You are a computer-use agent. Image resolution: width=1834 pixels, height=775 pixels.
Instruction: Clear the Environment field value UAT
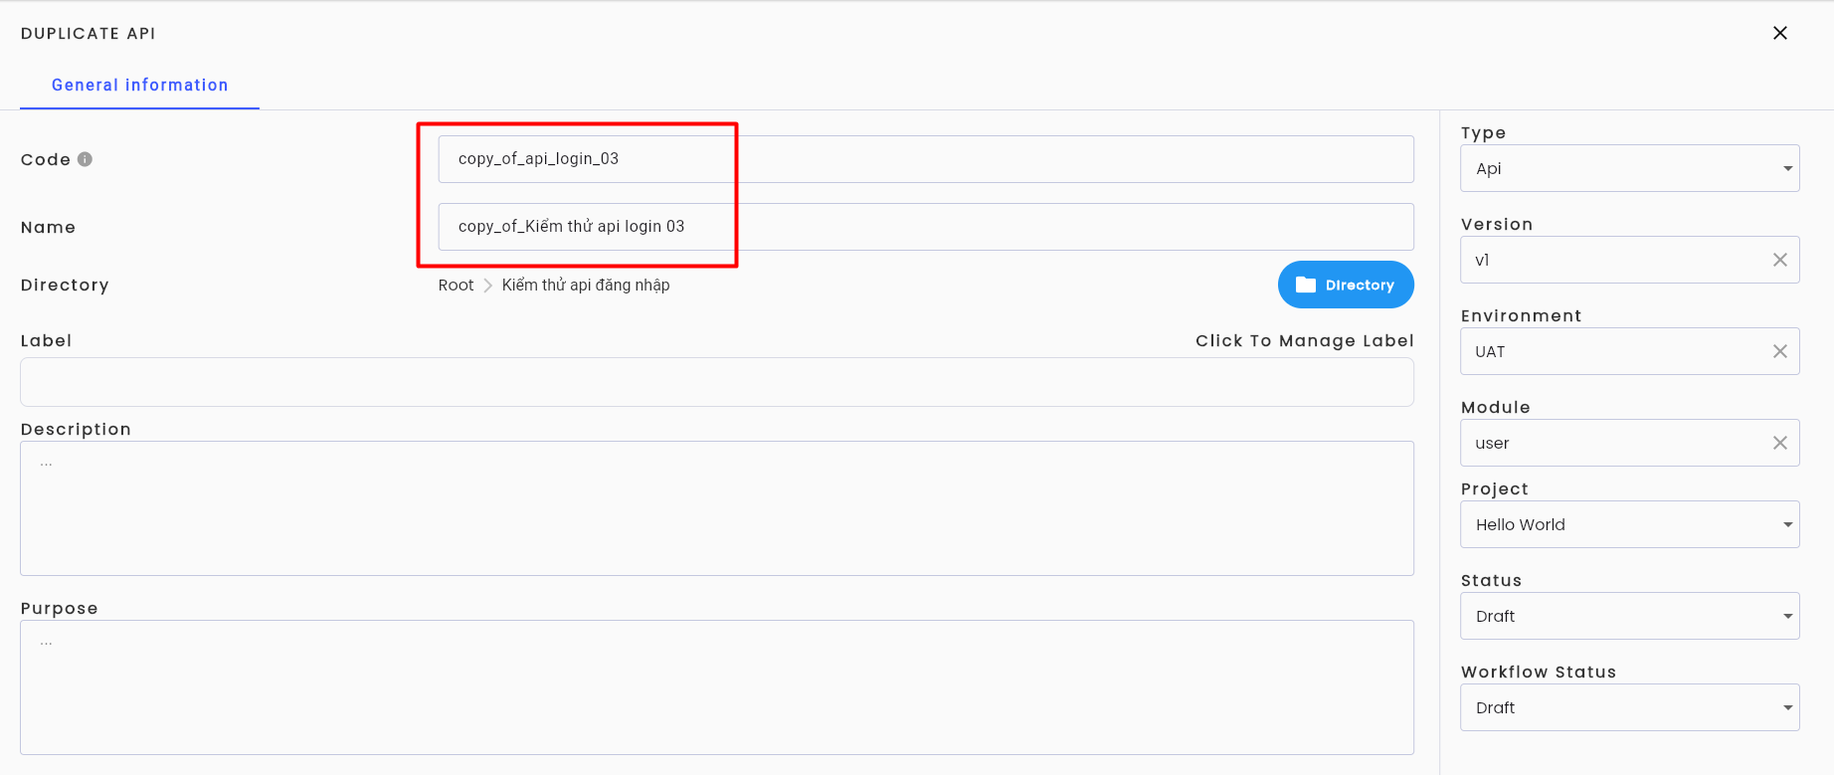1780,351
